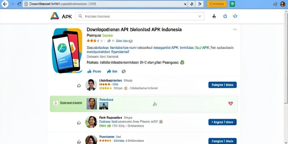This screenshot has height=144, width=288.
Task: Click the blue star icon in the site header
Action: click(235, 16)
